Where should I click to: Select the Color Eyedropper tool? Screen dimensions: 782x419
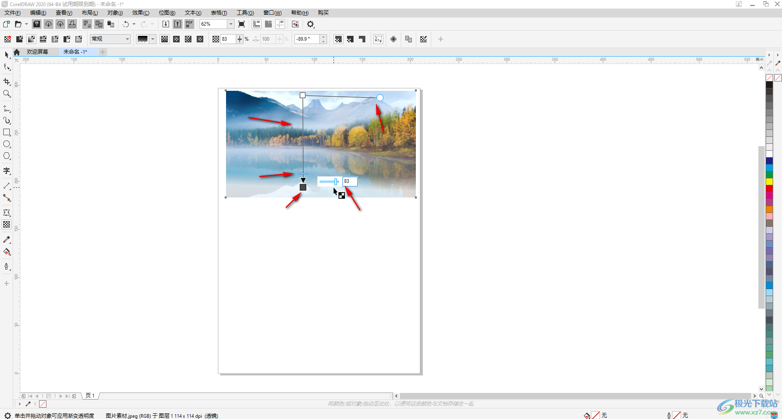[x=7, y=240]
